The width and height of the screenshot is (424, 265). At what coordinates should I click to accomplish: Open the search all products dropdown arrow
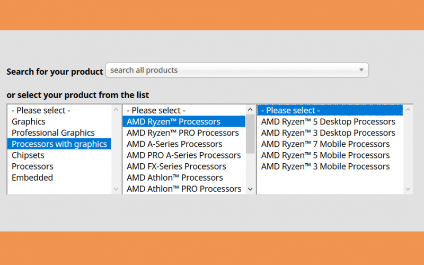[x=361, y=70]
